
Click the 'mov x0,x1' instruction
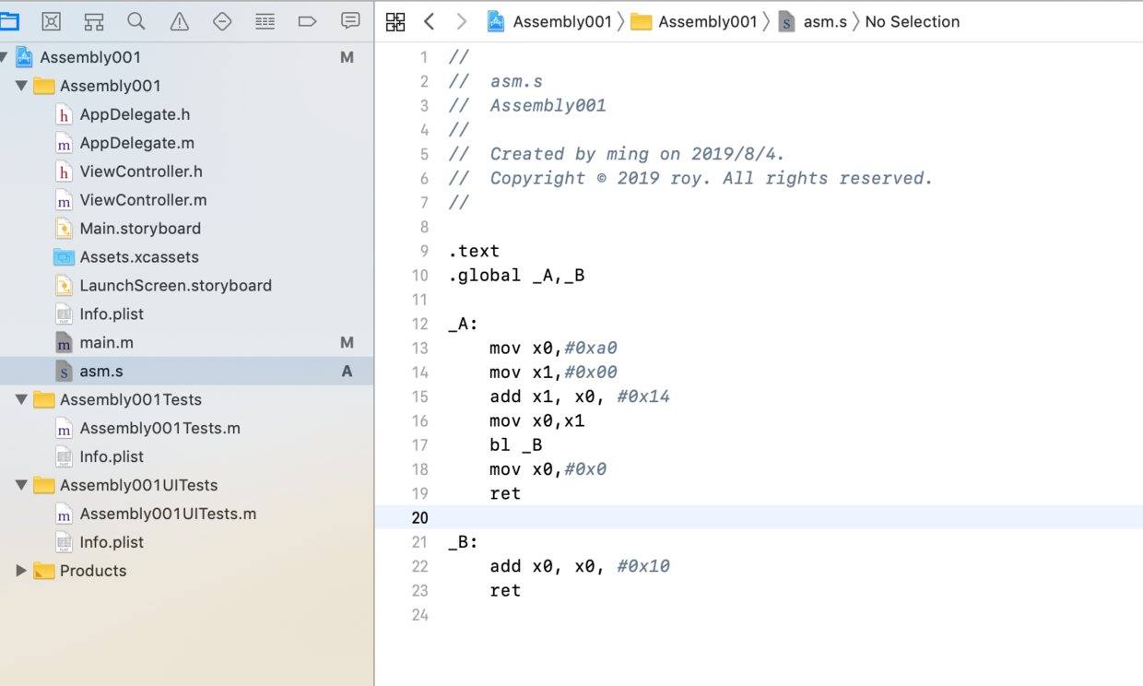coord(537,420)
